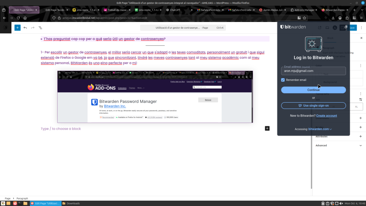The image size is (366, 206).
Task: Bookmark this page with the star icon
Action: coord(305,18)
